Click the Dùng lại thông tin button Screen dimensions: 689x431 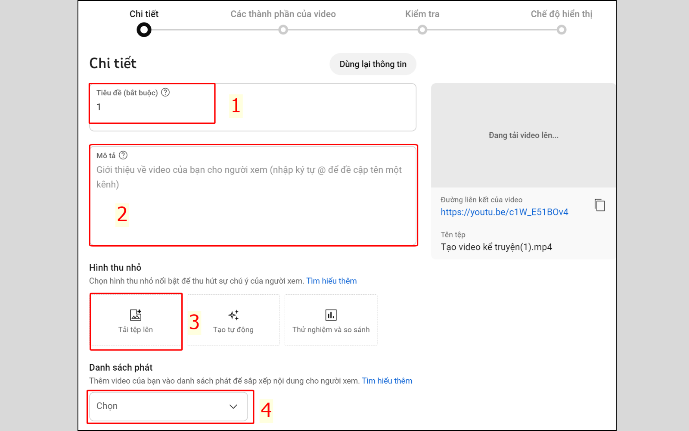pyautogui.click(x=373, y=64)
